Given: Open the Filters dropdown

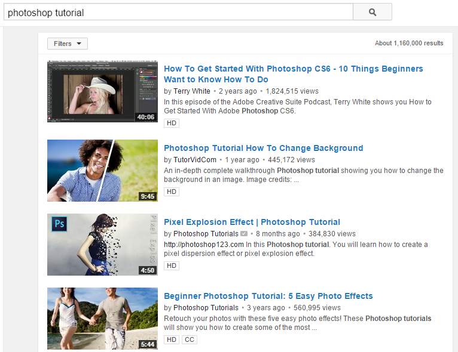Looking at the screenshot, I should tap(68, 44).
